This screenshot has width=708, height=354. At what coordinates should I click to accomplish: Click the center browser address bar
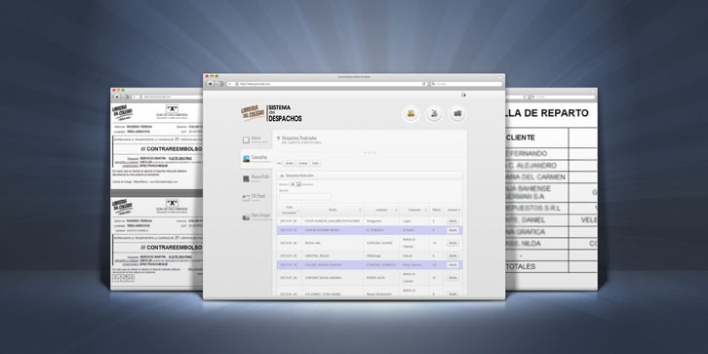click(x=328, y=84)
